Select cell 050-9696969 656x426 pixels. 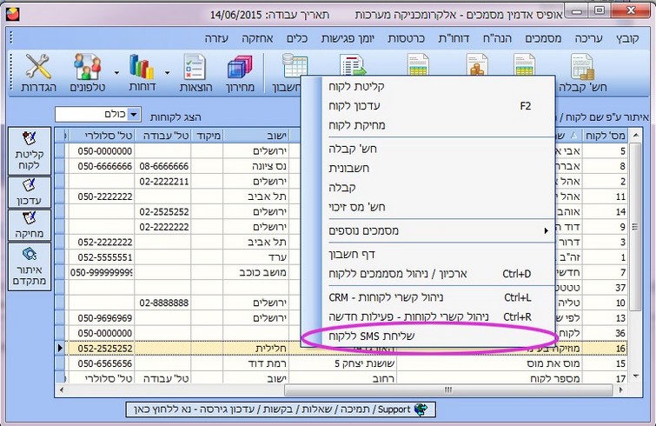point(102,318)
